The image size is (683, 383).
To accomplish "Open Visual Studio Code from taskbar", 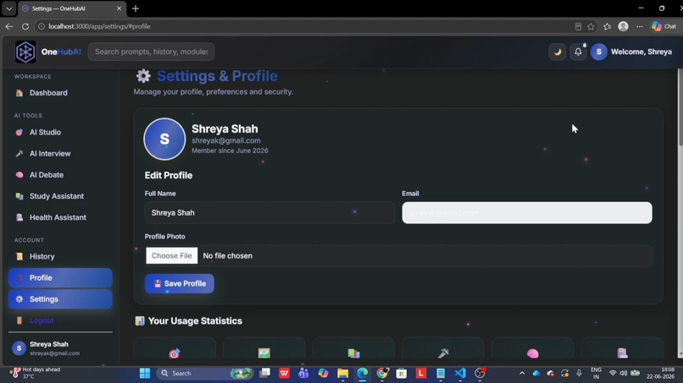I will point(460,373).
